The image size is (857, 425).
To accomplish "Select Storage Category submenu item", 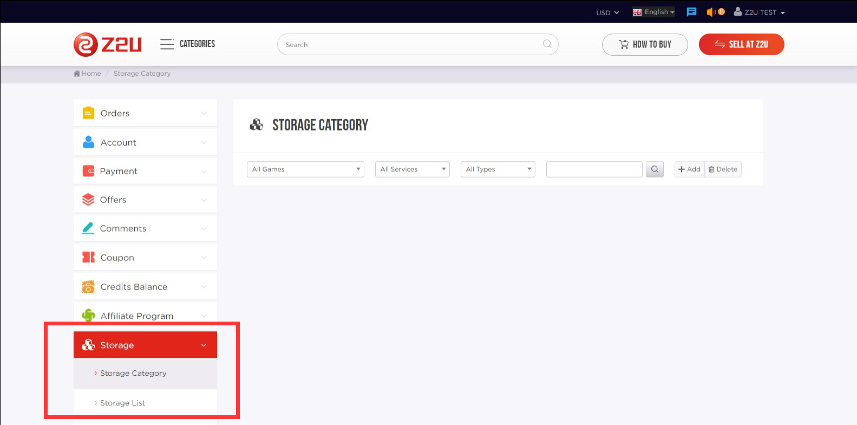I will pyautogui.click(x=133, y=373).
